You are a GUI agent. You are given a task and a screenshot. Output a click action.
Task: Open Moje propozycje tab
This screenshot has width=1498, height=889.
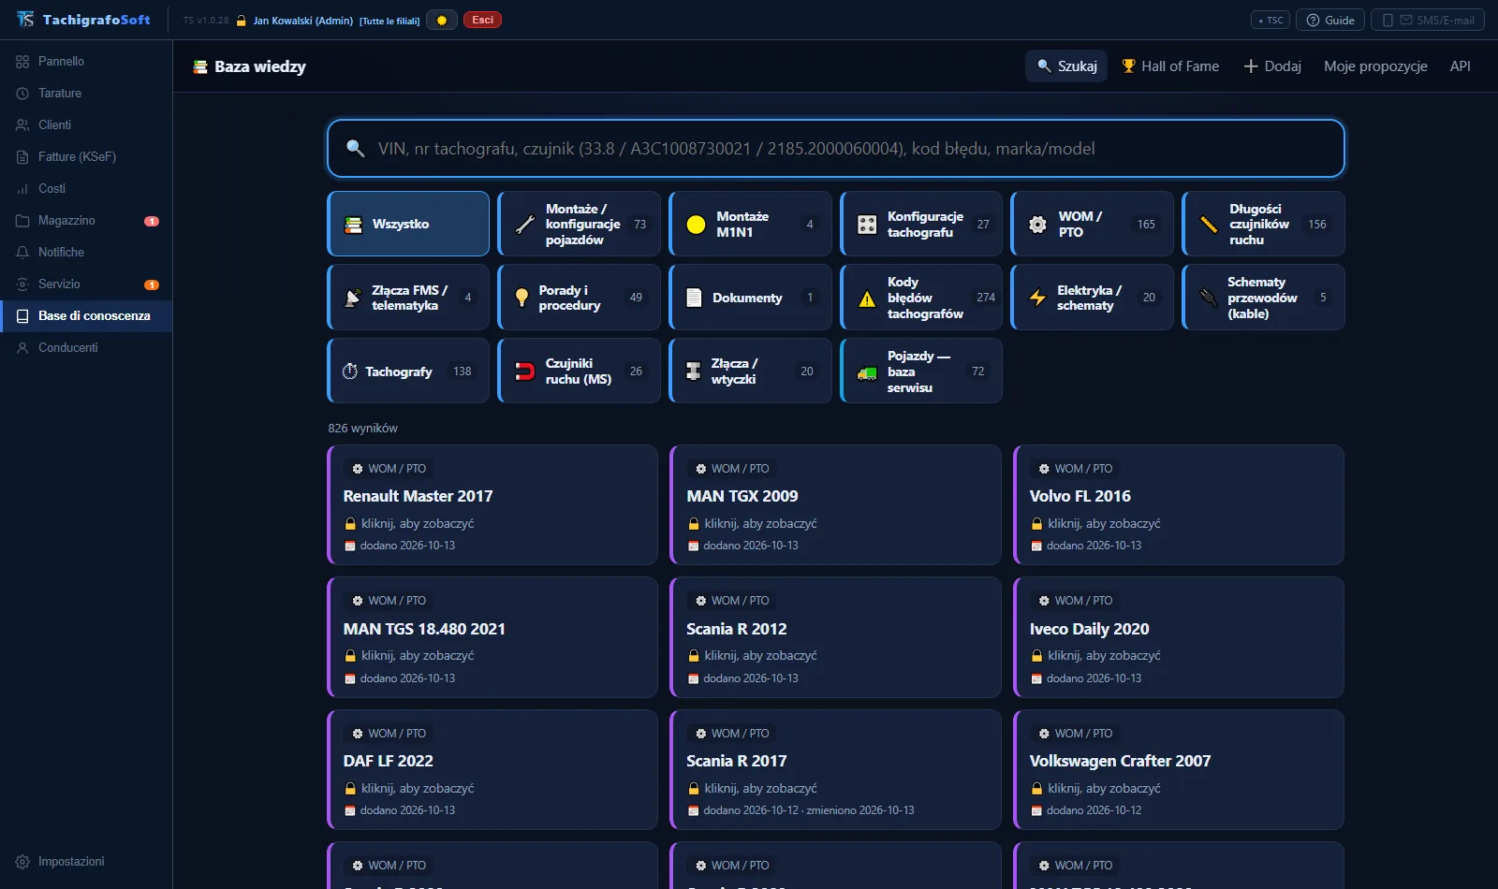point(1375,66)
